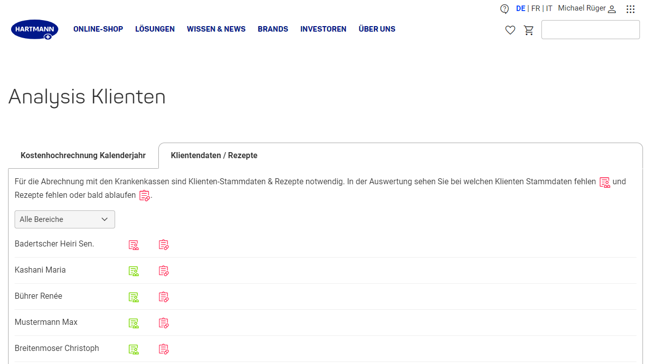Select client name Bührer Renée
The height and width of the screenshot is (364, 646).
38,296
